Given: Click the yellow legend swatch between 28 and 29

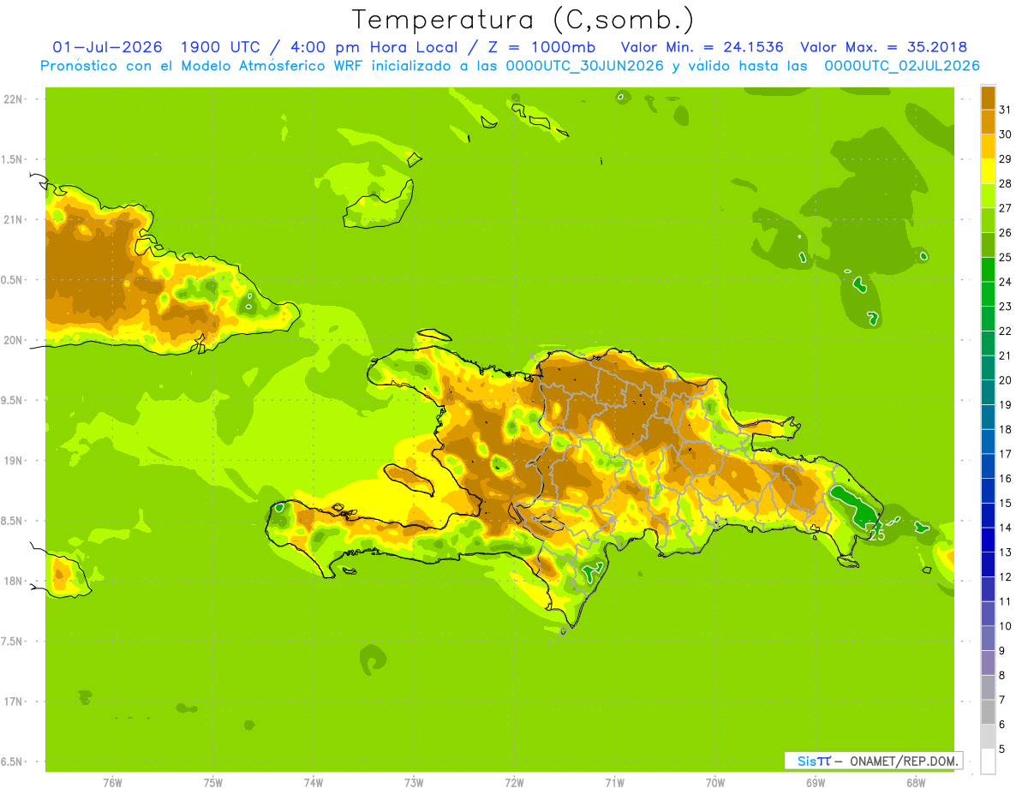Looking at the screenshot, I should pos(988,170).
